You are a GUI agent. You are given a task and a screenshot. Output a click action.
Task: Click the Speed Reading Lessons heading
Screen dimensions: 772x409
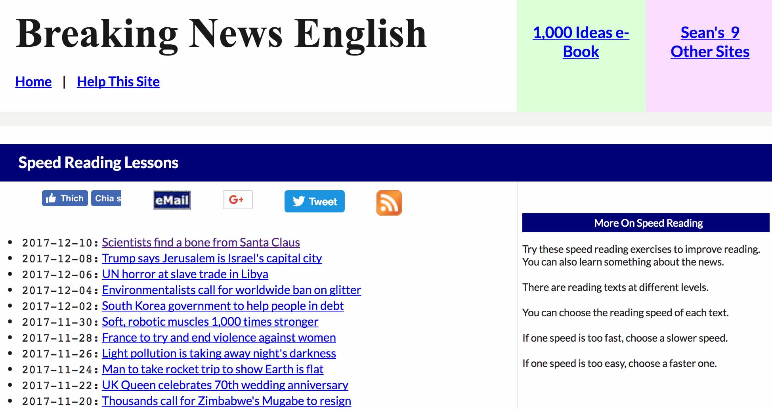[x=98, y=163]
